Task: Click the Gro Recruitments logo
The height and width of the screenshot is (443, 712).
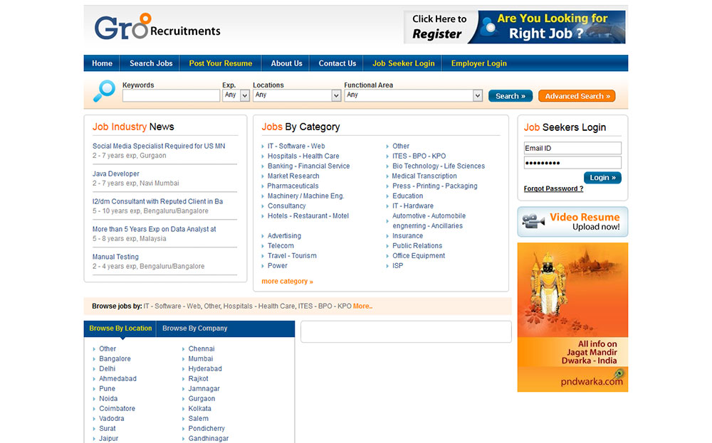Action: point(157,27)
